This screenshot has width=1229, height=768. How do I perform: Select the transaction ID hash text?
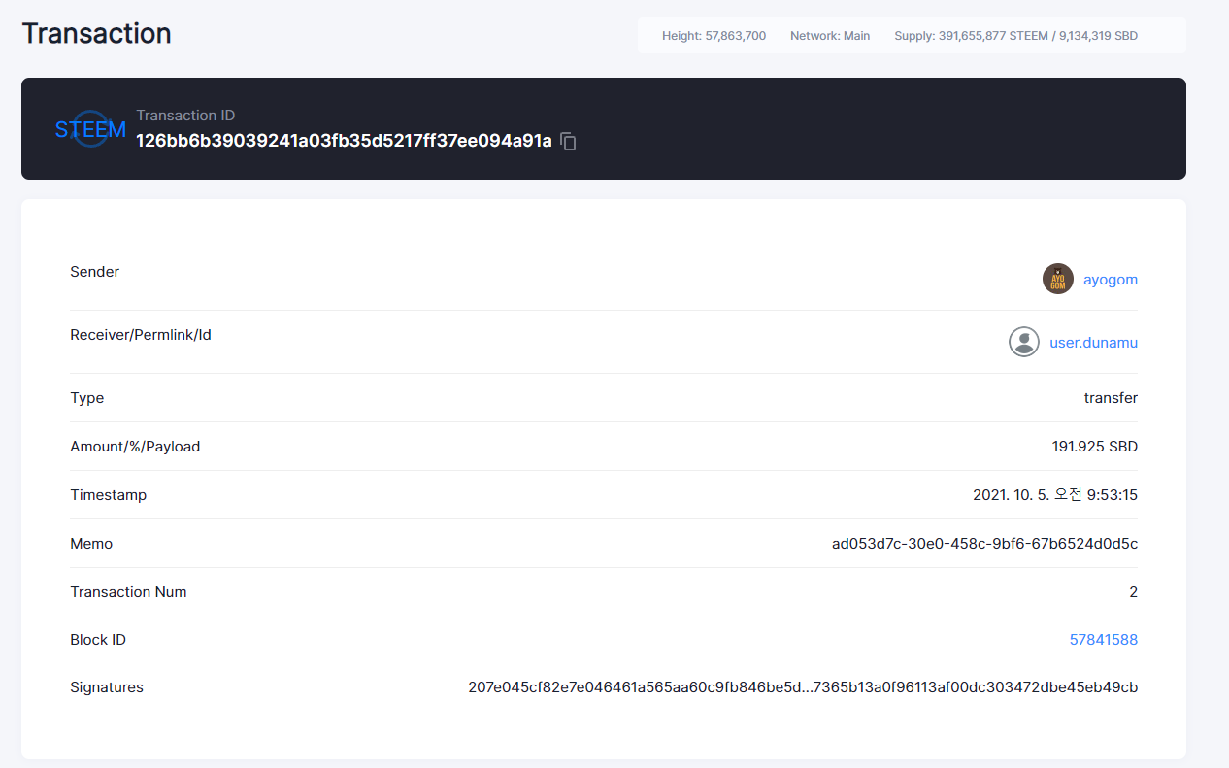(344, 141)
